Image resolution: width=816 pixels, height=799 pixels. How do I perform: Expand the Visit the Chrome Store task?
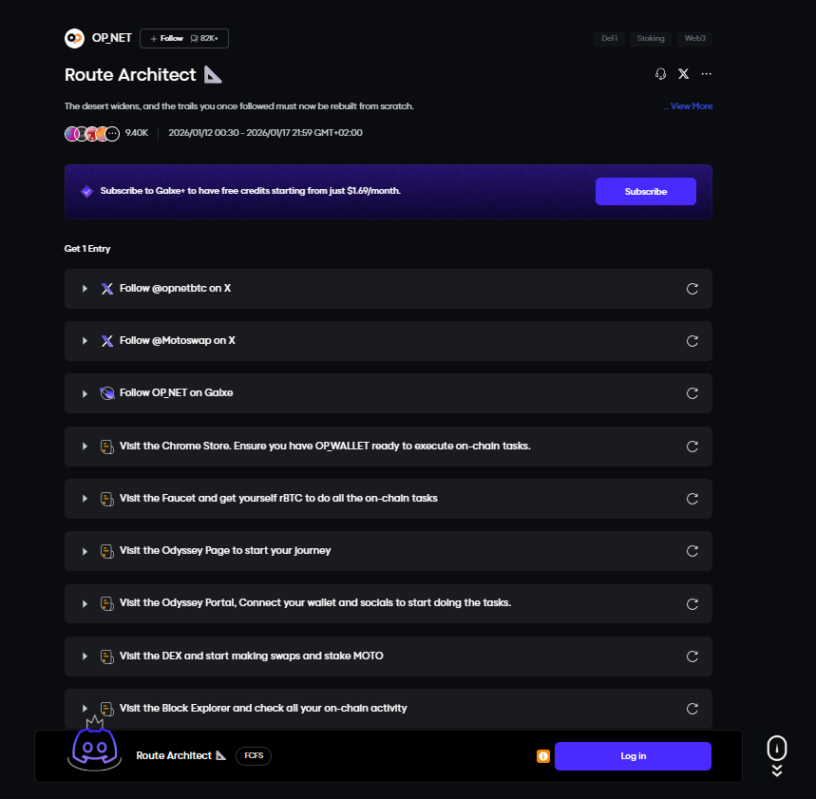(x=85, y=447)
